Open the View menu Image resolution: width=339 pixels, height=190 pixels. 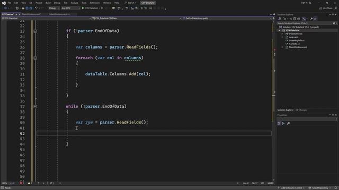click(x=23, y=3)
